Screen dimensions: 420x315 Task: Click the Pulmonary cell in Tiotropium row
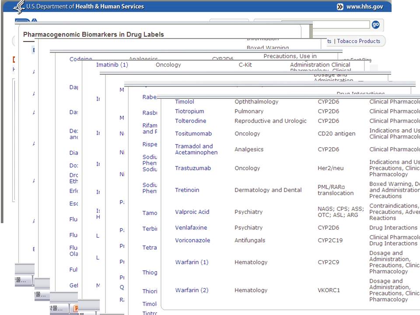tap(249, 111)
